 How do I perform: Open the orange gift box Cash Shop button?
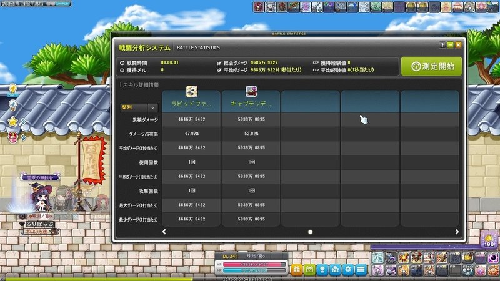point(296,270)
